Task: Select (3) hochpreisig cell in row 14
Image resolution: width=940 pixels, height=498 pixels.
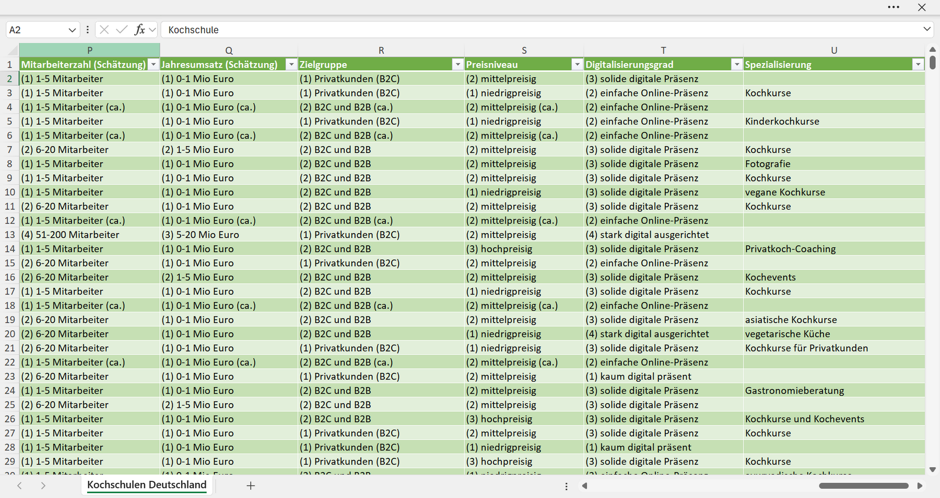Action: pos(524,249)
